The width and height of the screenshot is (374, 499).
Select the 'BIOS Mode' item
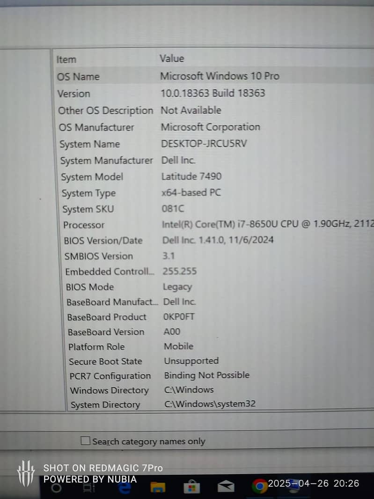(x=90, y=287)
